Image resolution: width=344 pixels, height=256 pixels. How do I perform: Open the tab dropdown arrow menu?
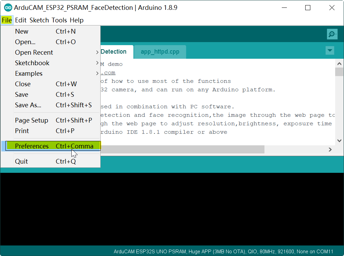click(330, 50)
